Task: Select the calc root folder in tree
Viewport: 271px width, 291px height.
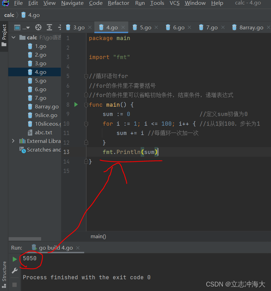Action: (x=35, y=38)
